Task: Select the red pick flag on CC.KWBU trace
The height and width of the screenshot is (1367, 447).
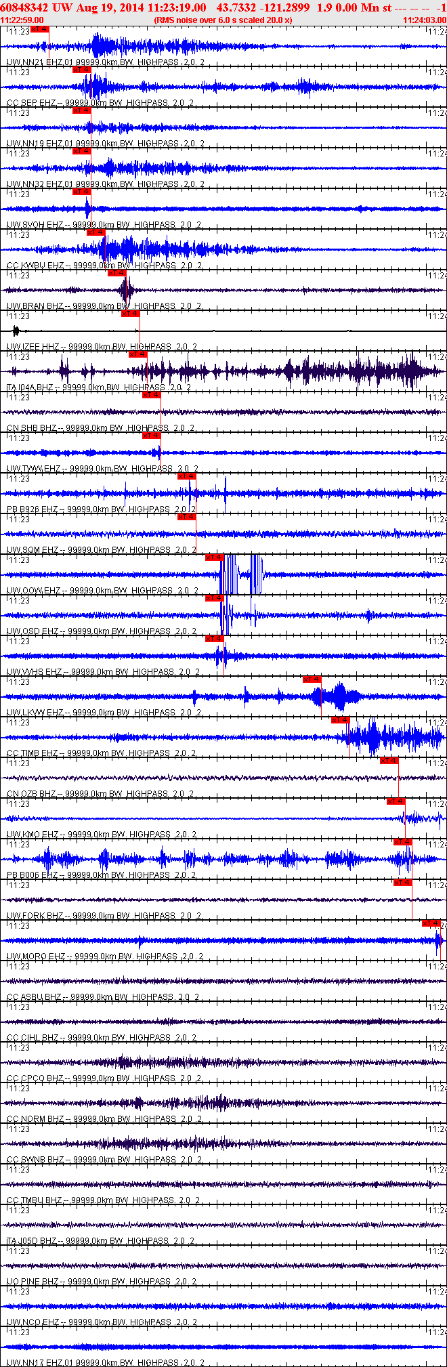Action: (x=95, y=232)
